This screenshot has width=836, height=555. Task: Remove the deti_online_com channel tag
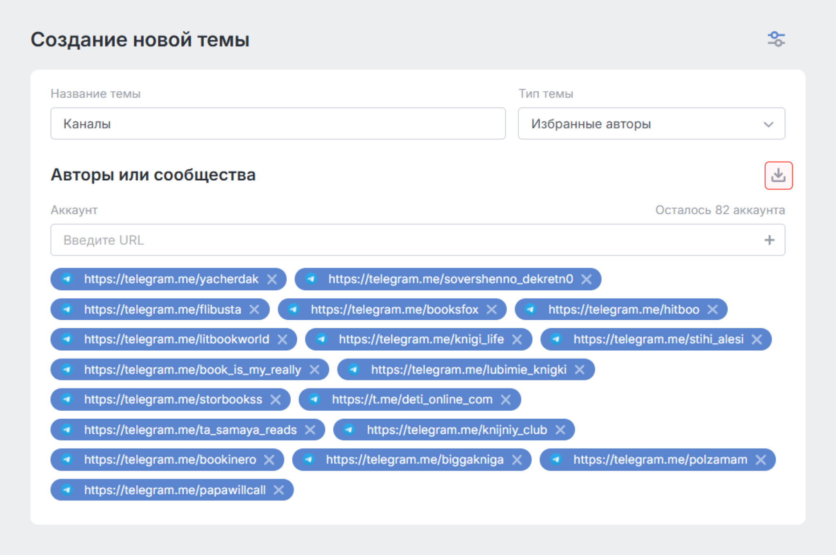[506, 400]
